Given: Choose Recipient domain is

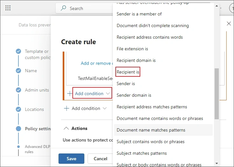Looking at the screenshot, I should 164,60.
